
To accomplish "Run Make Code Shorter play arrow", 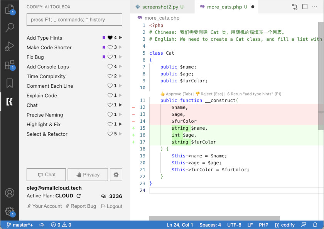I will (x=120, y=47).
